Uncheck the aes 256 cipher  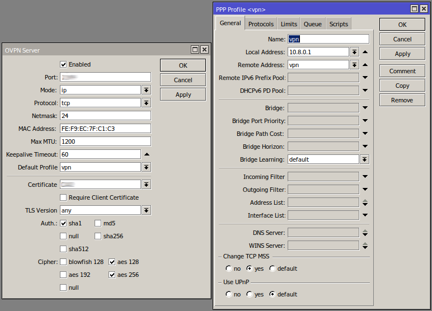pyautogui.click(x=112, y=275)
